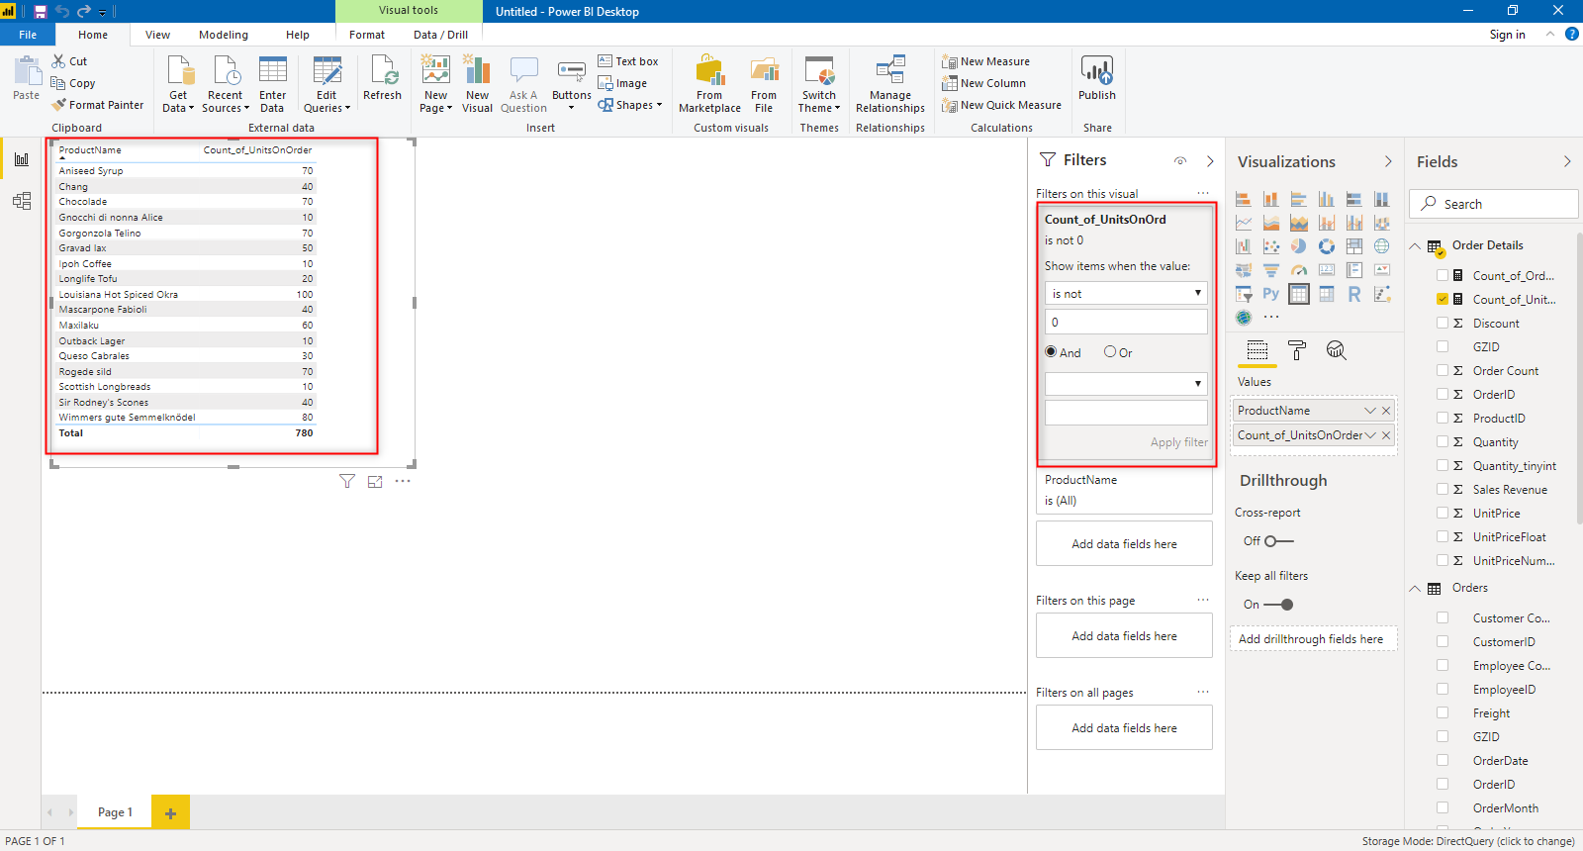Open the Report view sidebar icon
The width and height of the screenshot is (1583, 851).
click(x=22, y=159)
